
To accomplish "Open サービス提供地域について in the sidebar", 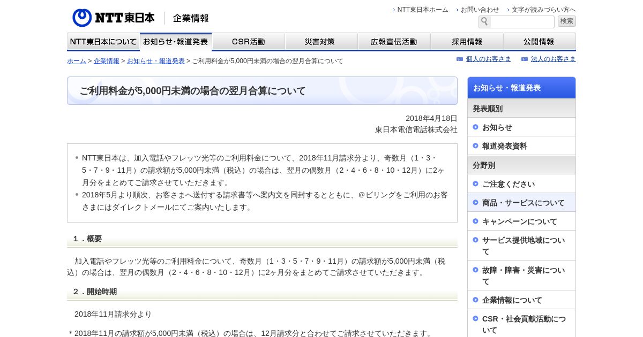I will [521, 246].
